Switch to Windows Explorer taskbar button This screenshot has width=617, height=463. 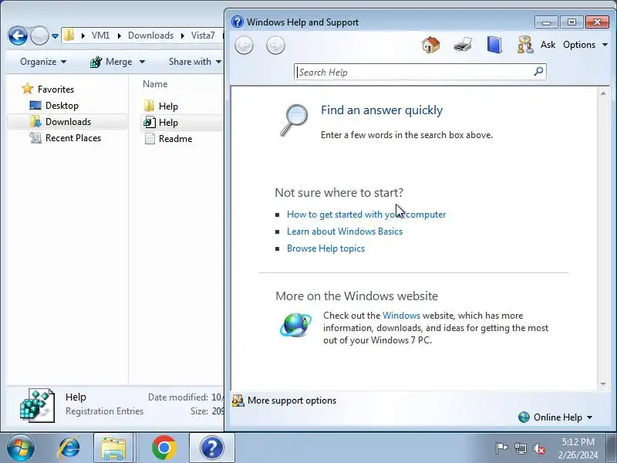coord(113,448)
